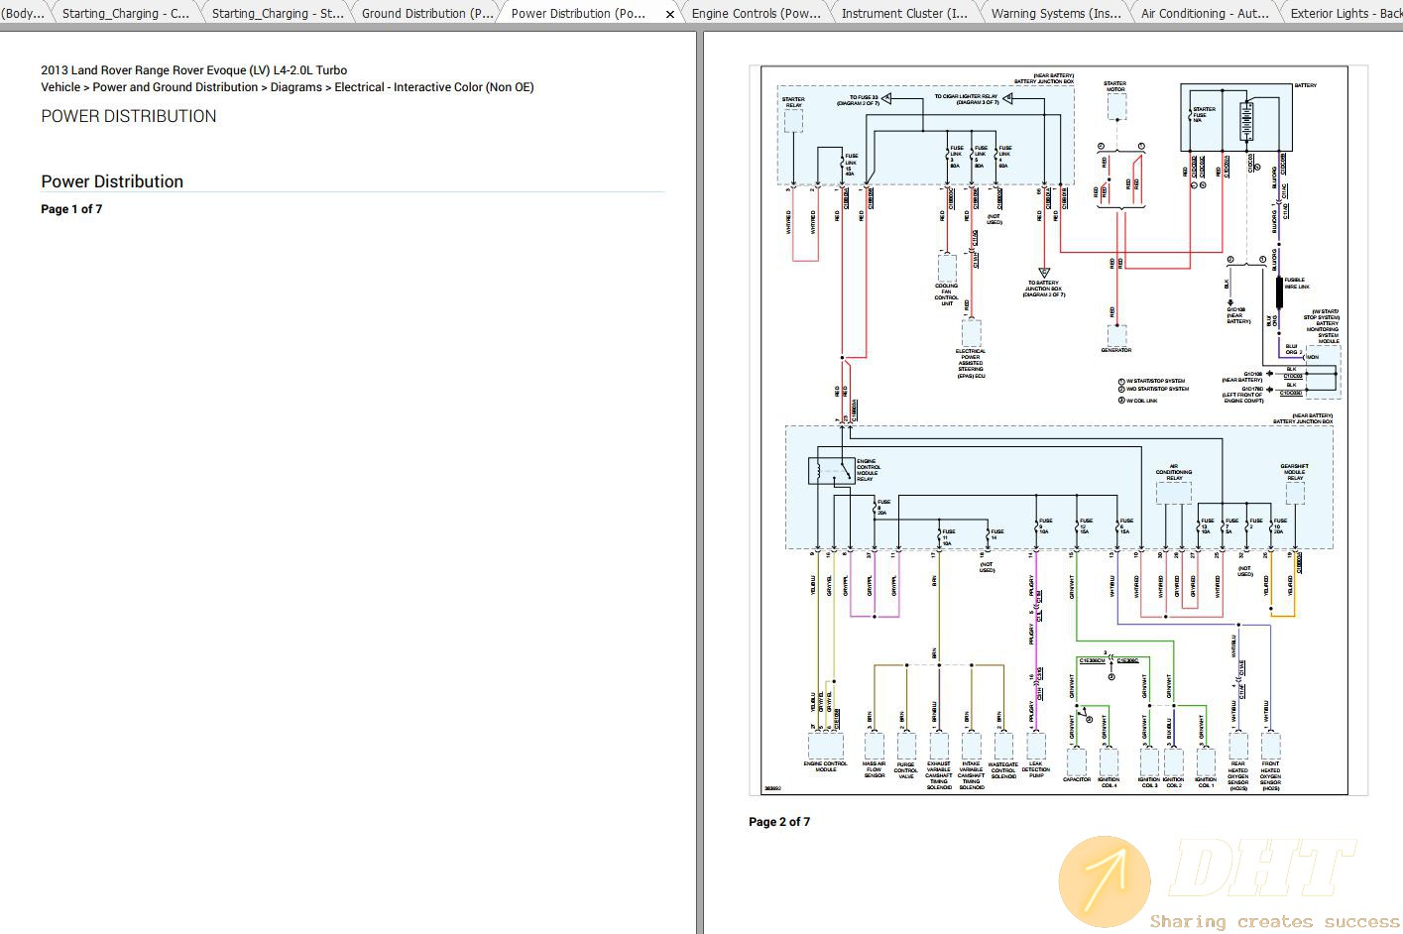The image size is (1403, 934).
Task: Open the Warning Systems tab
Action: pos(1056,14)
